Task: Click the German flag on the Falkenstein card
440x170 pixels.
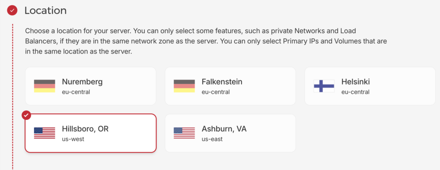Action: (x=184, y=86)
